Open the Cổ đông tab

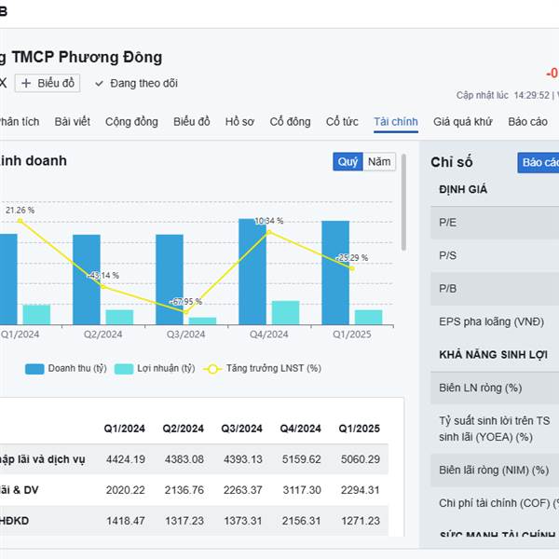(x=290, y=121)
